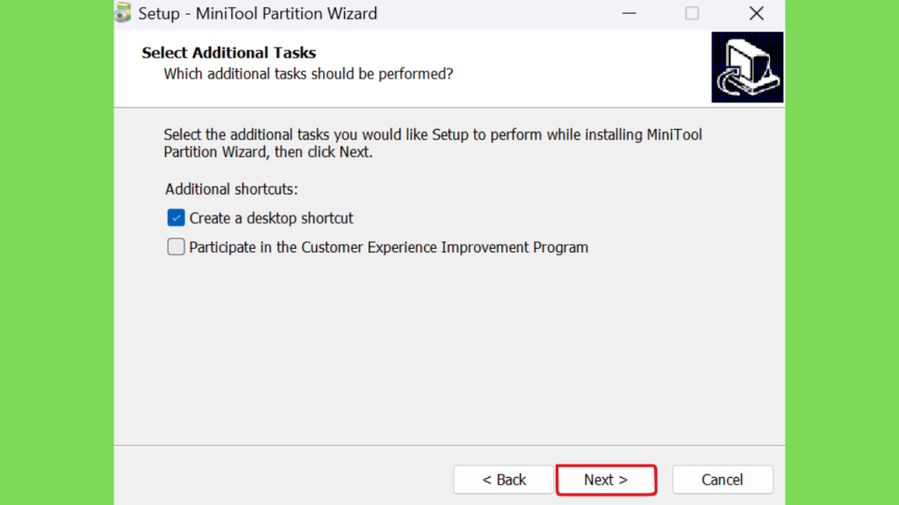The height and width of the screenshot is (505, 899).
Task: Click the blue checkmark of the desktop shortcut option
Action: (x=176, y=217)
